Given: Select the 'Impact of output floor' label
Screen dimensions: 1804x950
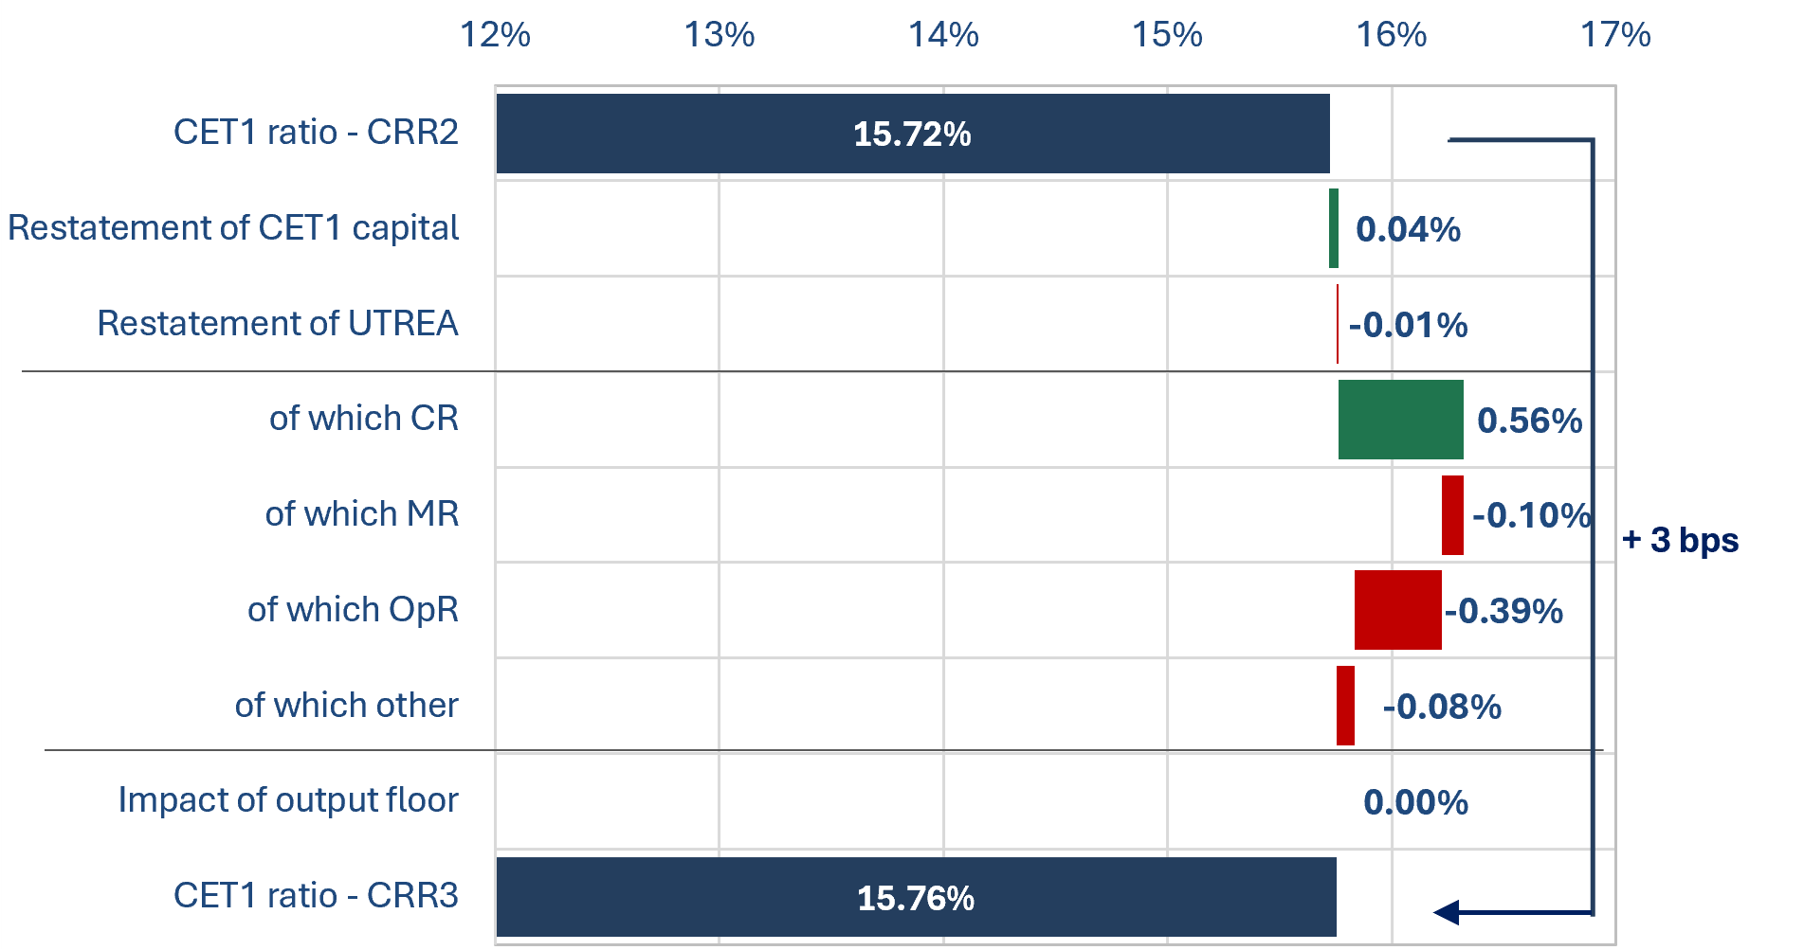Looking at the screenshot, I should click(x=288, y=800).
